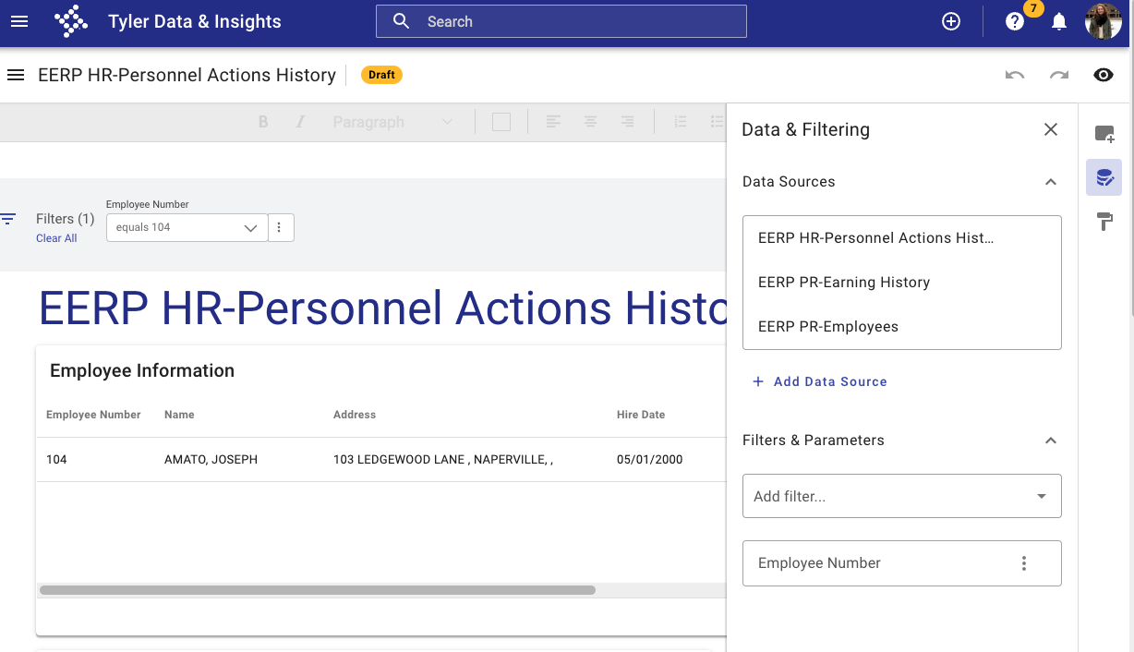1134x652 pixels.
Task: Sort by Name column header
Action: point(179,415)
